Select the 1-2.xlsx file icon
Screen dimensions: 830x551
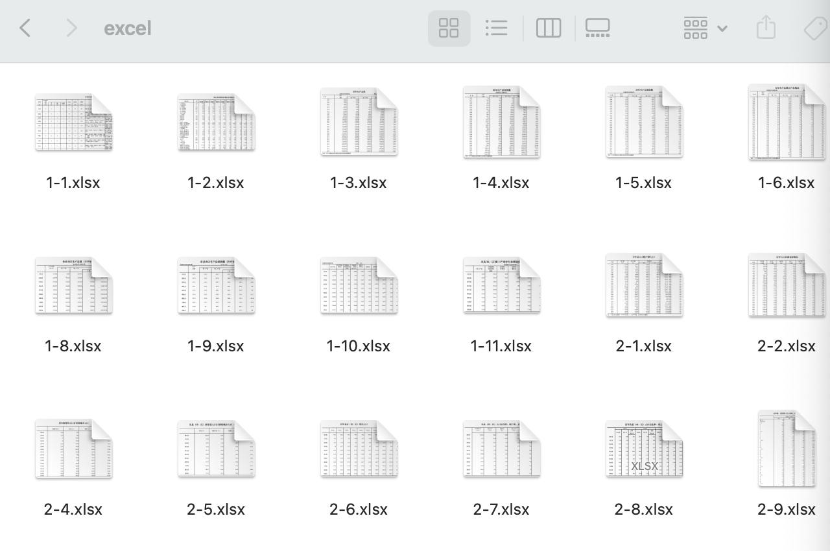coord(216,122)
